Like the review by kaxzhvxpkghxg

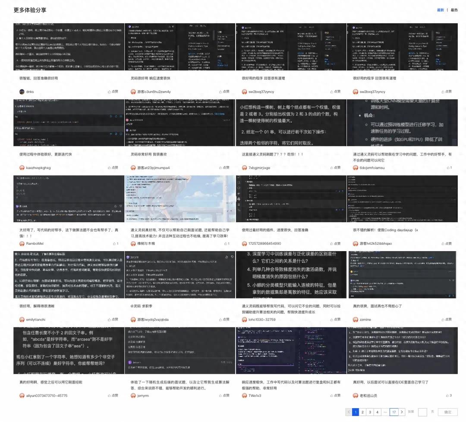(x=113, y=168)
